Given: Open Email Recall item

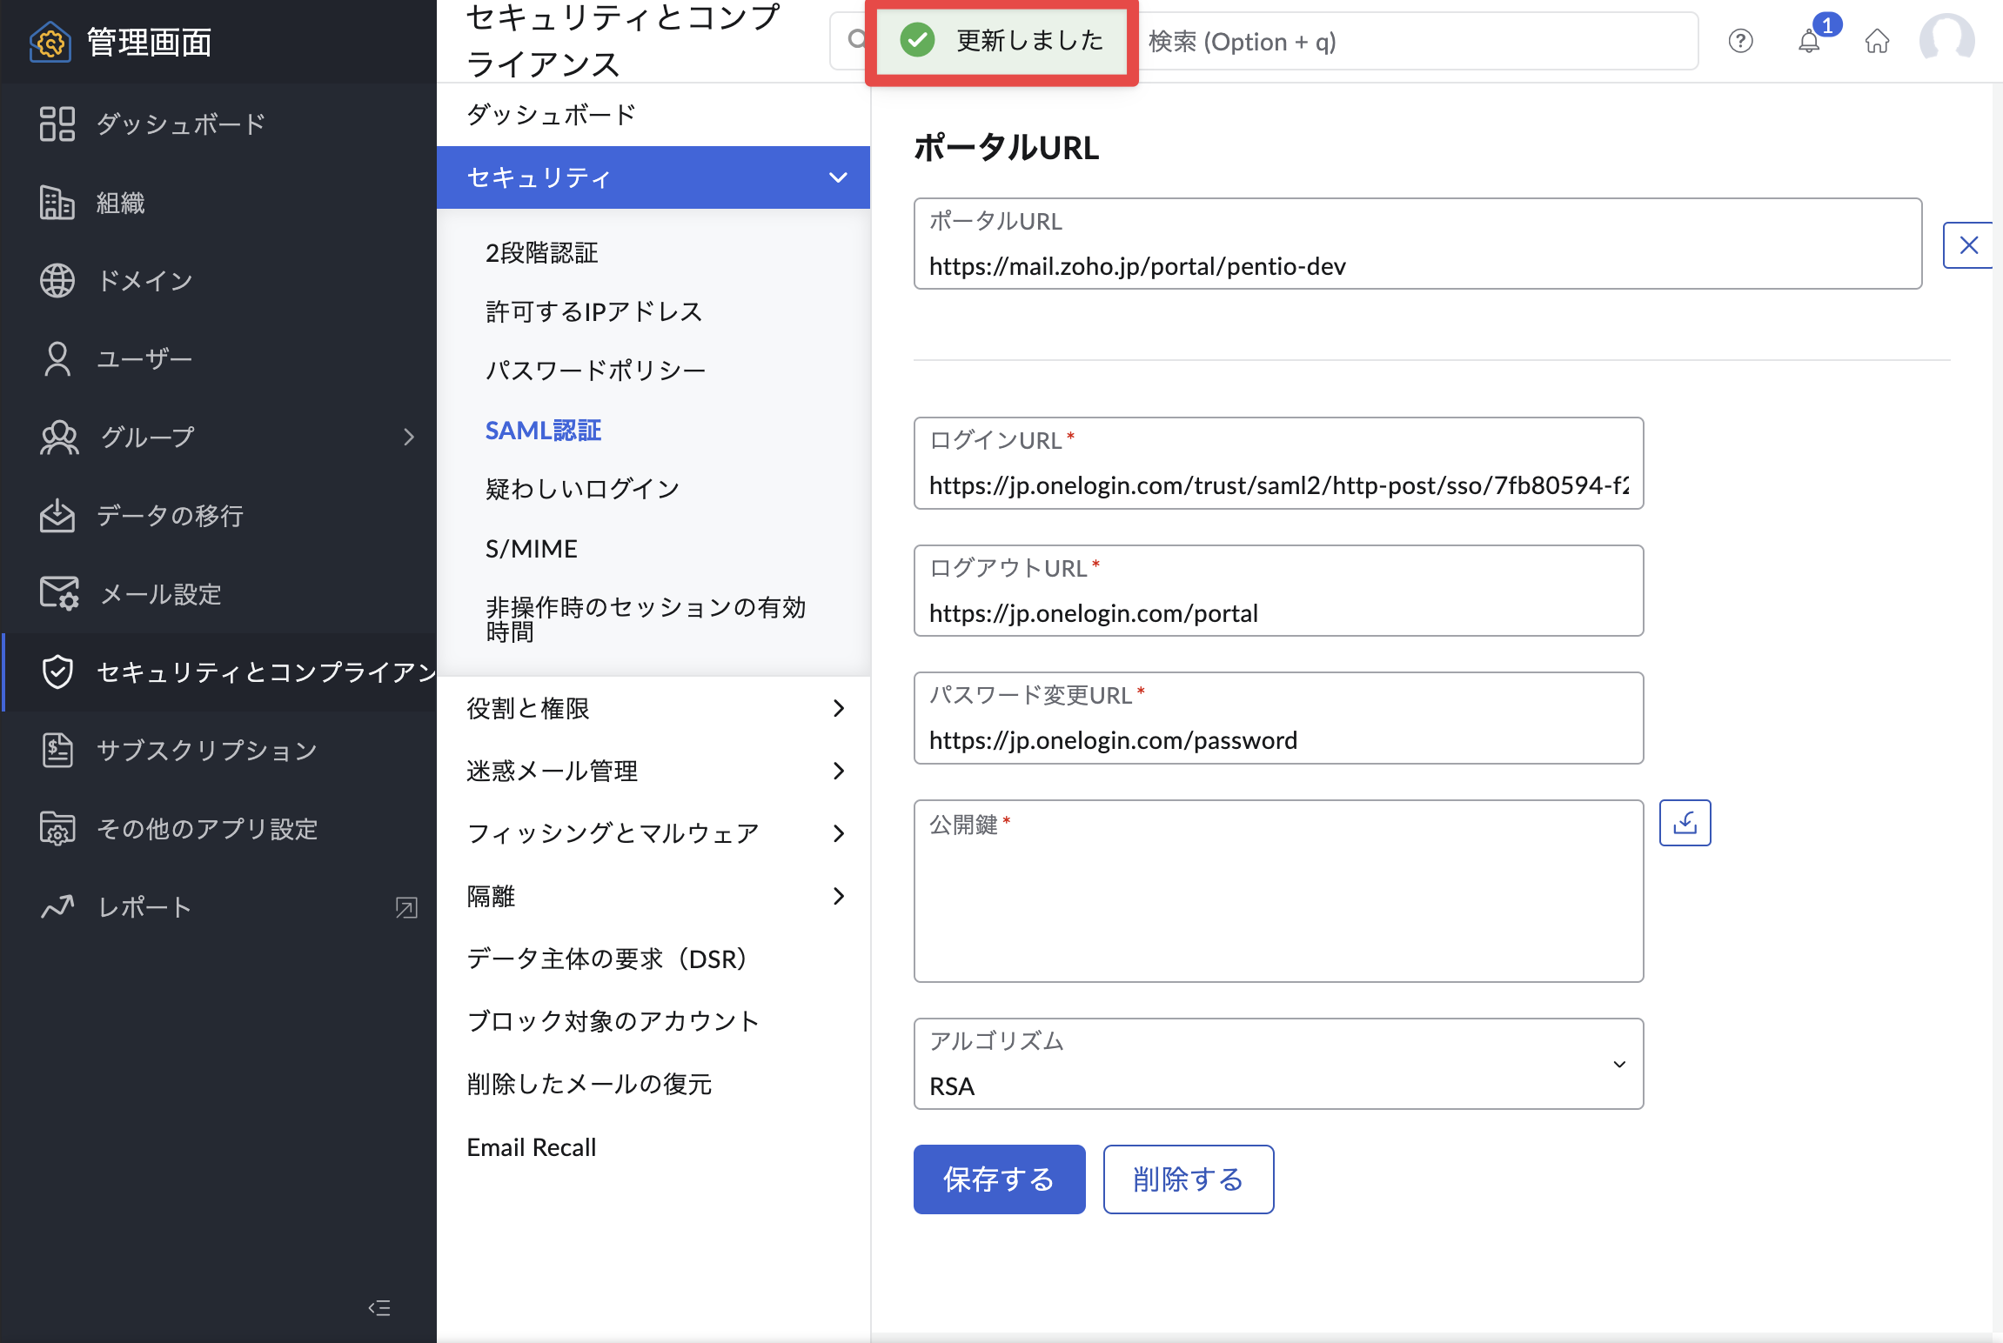Looking at the screenshot, I should [x=531, y=1147].
